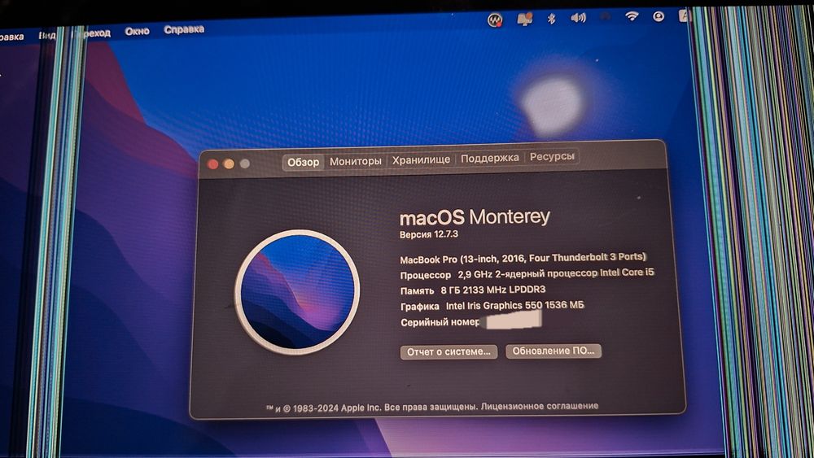
Task: Click the macOS Monterey circular logo
Action: click(x=297, y=292)
